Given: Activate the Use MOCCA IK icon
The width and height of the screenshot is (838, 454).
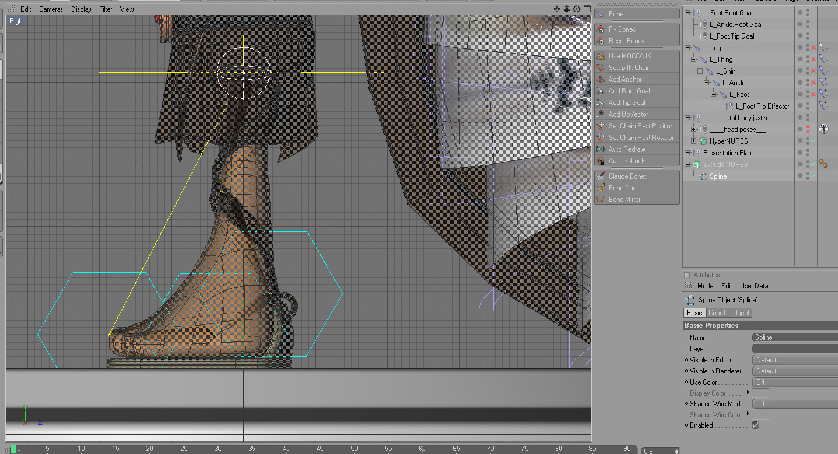Looking at the screenshot, I should [x=600, y=56].
